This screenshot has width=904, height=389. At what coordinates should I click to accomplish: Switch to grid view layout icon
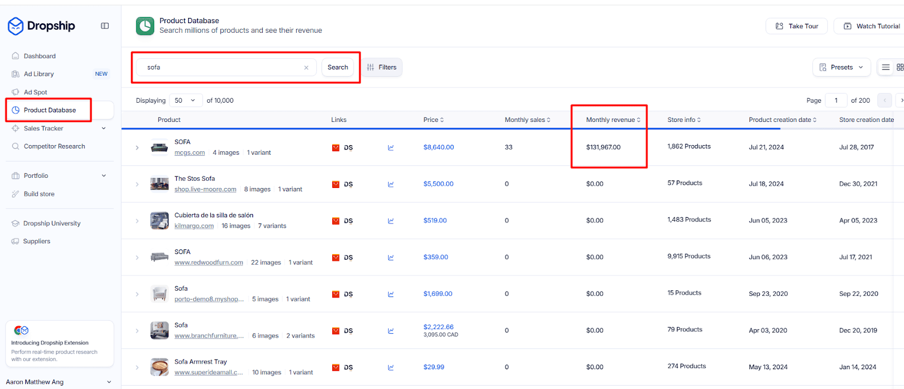899,67
